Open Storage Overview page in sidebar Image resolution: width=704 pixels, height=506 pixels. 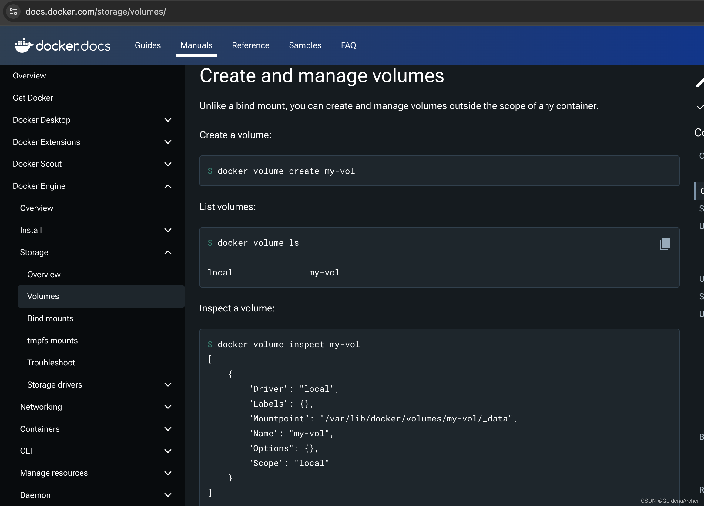coord(44,274)
